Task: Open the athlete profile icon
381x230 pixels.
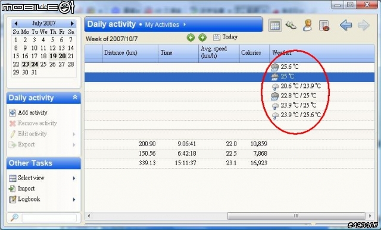Action: coord(307,25)
